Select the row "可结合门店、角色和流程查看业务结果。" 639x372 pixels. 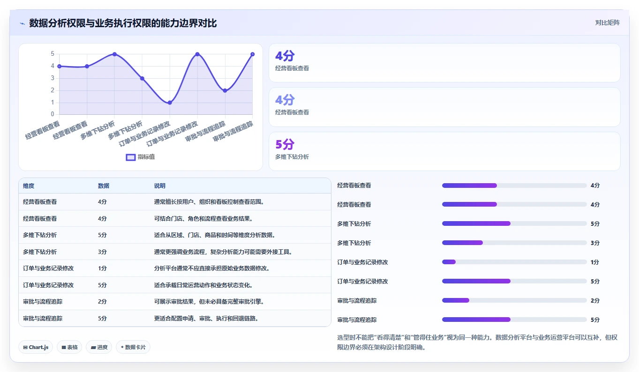(x=175, y=219)
